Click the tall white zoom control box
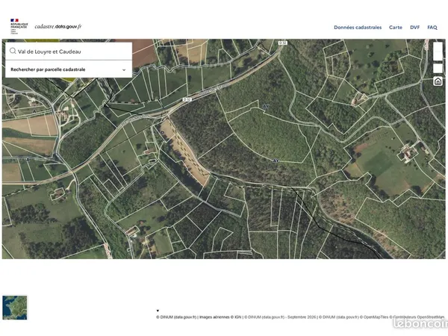This screenshot has width=448, height=336. (x=438, y=52)
